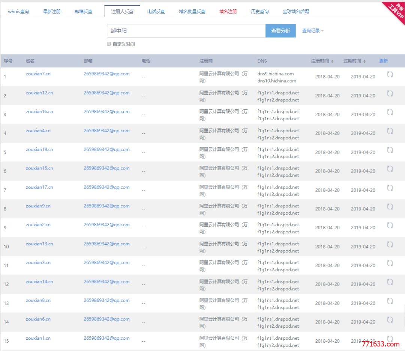Focus the registrant search input field
405x351 pixels.
click(x=186, y=31)
